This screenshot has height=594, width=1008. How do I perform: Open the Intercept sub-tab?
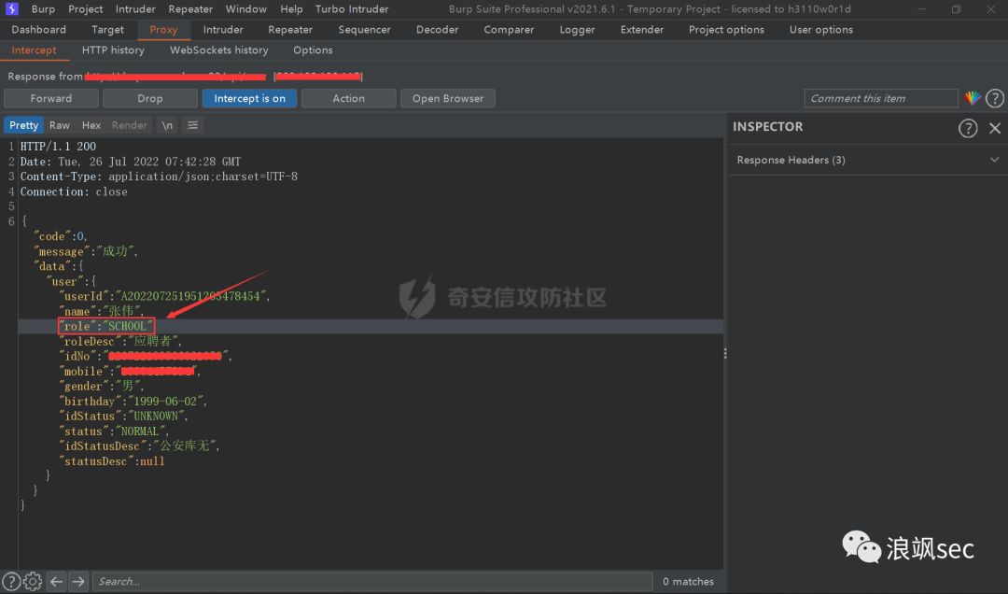34,50
